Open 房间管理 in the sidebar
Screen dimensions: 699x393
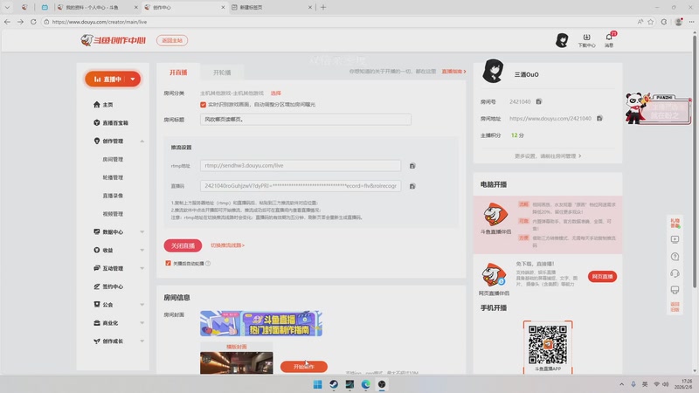click(x=113, y=159)
